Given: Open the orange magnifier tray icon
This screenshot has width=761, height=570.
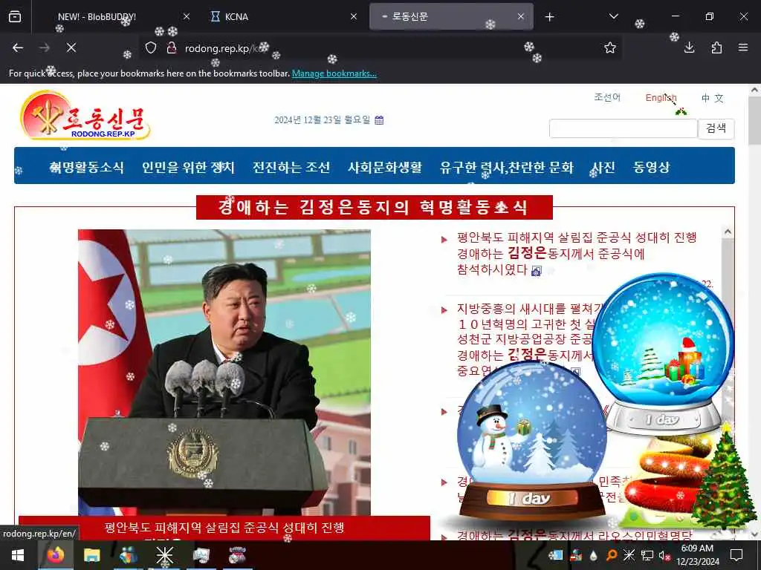Looking at the screenshot, I should point(611,555).
